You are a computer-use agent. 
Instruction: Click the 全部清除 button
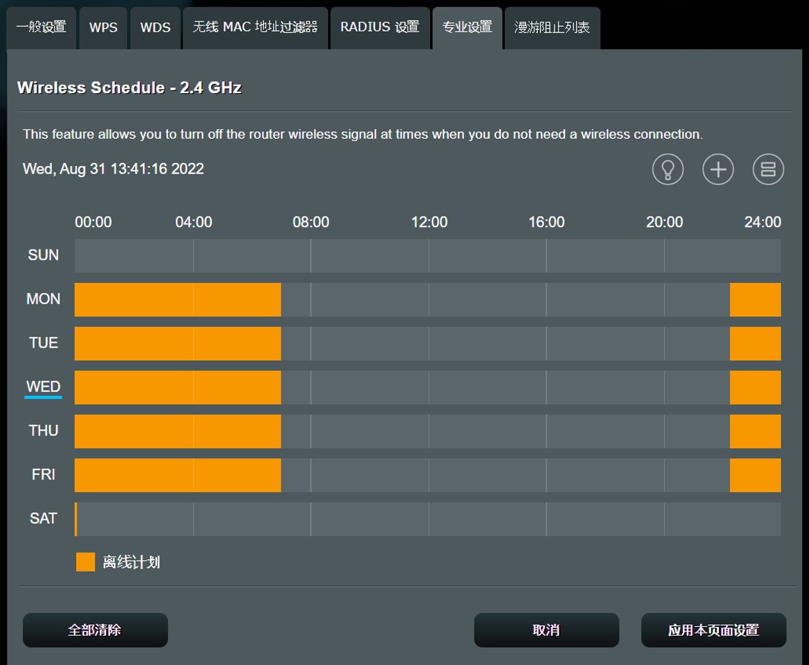pos(95,630)
